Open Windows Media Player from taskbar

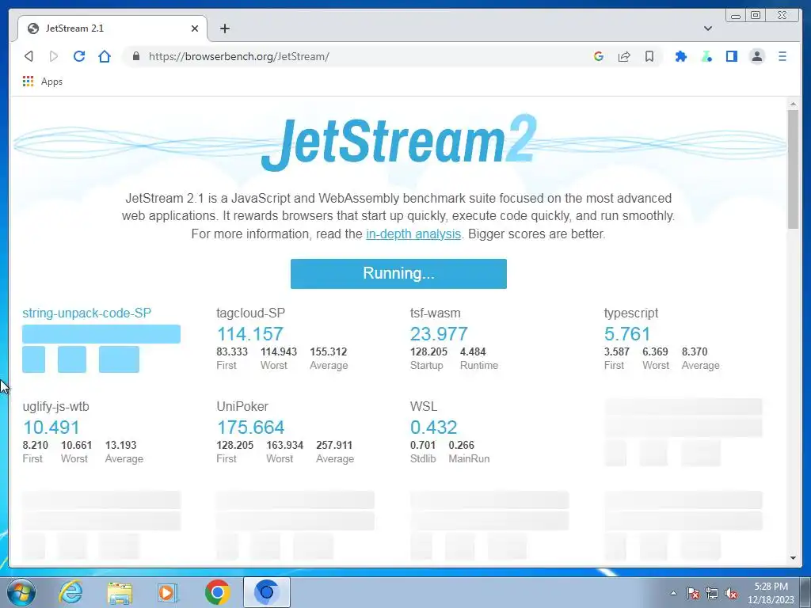click(167, 592)
